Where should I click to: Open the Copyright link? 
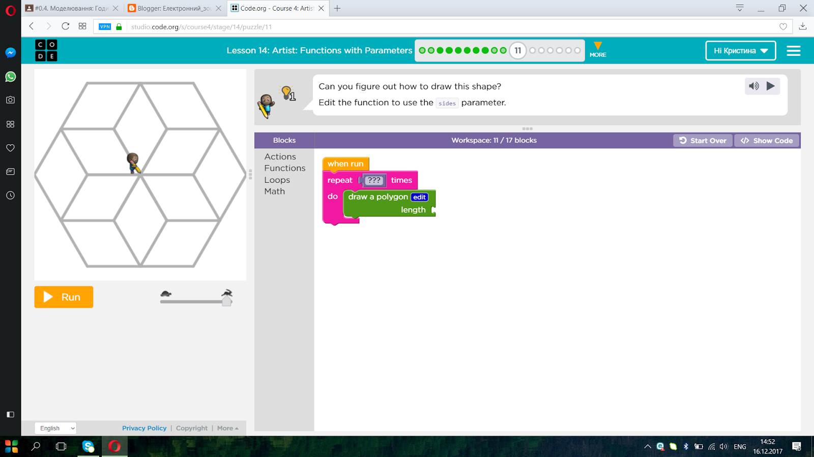192,428
